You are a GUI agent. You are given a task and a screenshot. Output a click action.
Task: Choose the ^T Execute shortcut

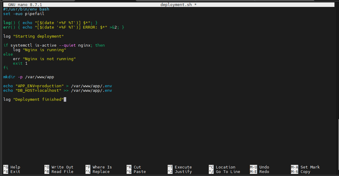click(180, 167)
